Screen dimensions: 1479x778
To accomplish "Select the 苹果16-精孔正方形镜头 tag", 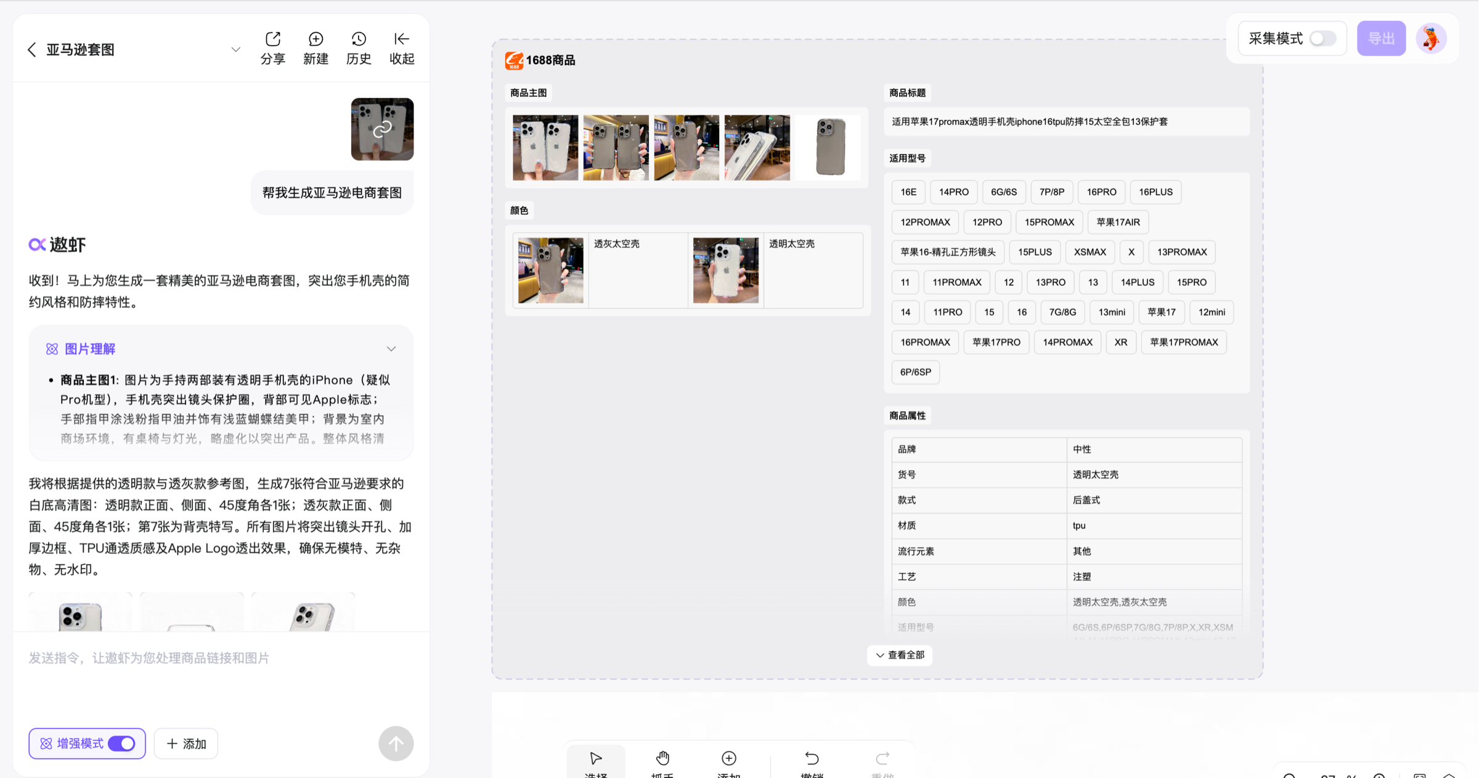I will 948,252.
